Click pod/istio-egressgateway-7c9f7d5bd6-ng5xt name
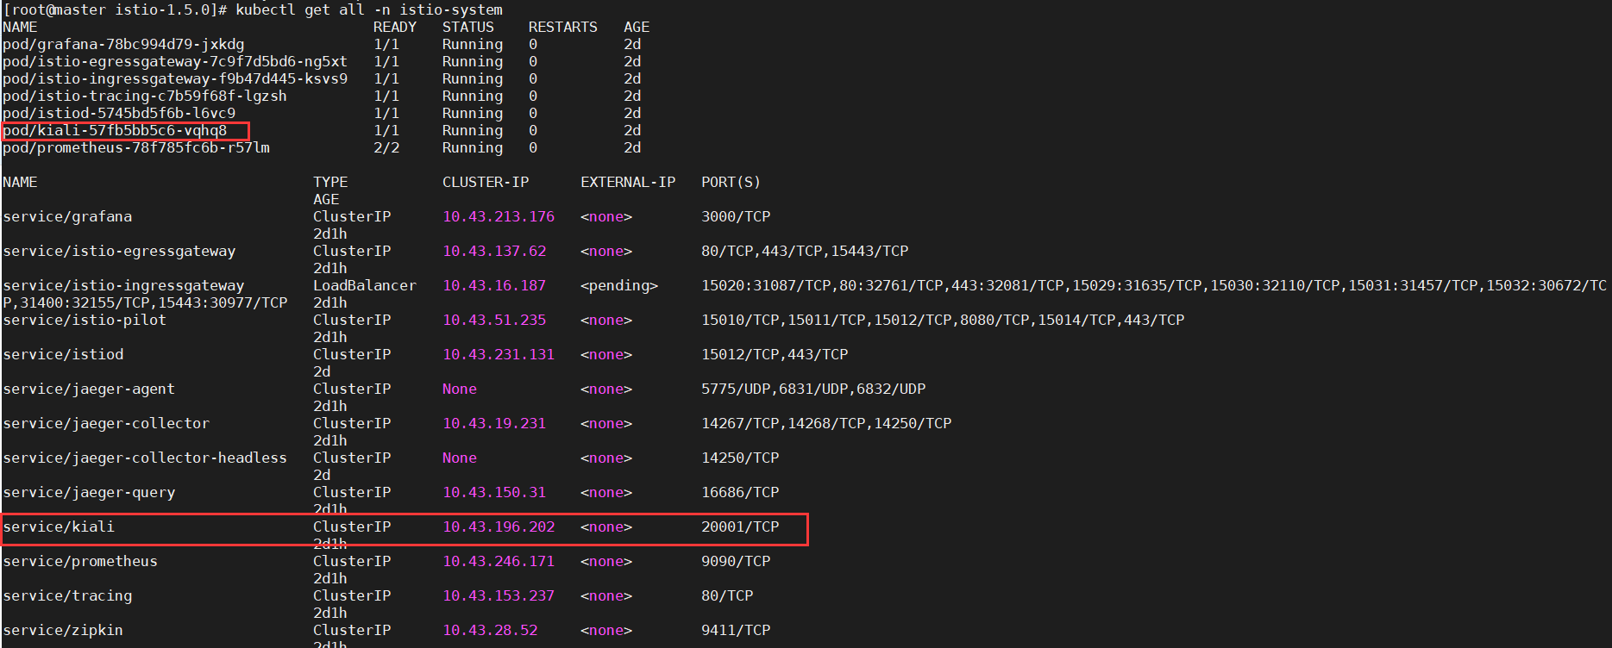This screenshot has height=648, width=1612. 175,62
